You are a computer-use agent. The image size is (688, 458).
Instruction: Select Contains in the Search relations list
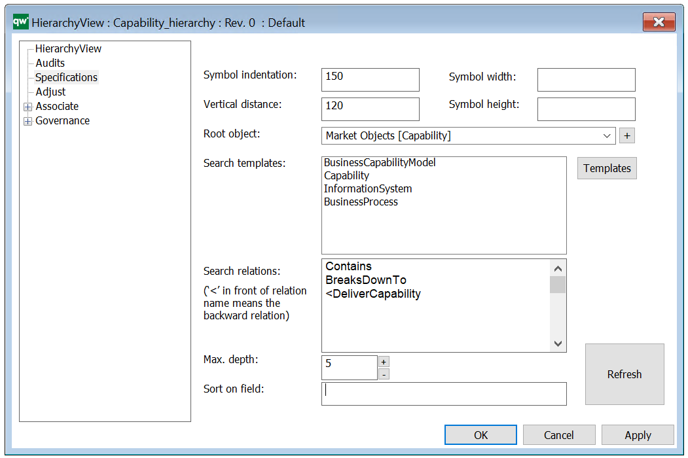tap(348, 266)
